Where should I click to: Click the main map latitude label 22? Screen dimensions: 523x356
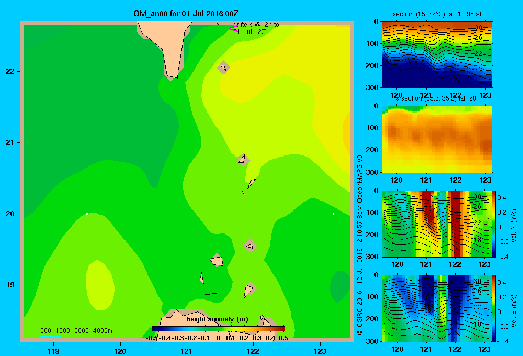click(10, 72)
